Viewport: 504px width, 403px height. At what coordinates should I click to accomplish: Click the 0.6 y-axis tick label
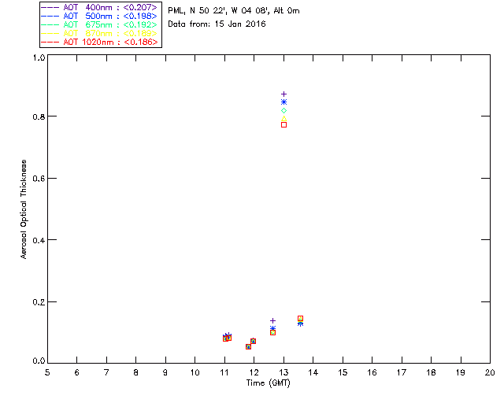coord(39,179)
